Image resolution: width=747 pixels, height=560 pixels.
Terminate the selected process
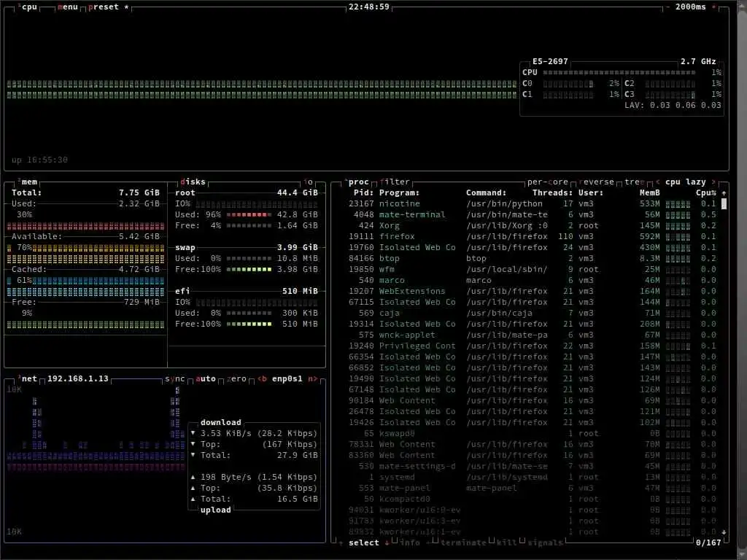[463, 542]
